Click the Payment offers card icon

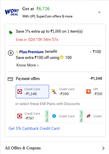[10, 79]
